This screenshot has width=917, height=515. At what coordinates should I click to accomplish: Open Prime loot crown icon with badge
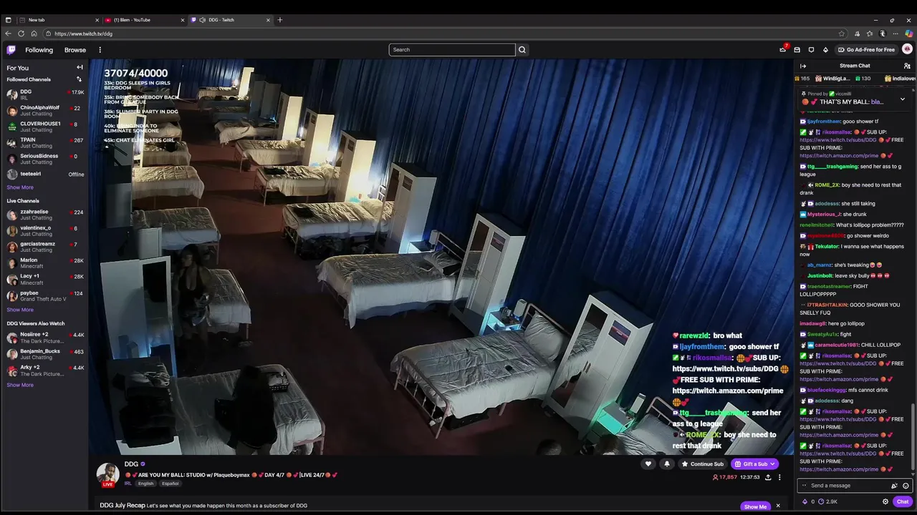coord(783,49)
